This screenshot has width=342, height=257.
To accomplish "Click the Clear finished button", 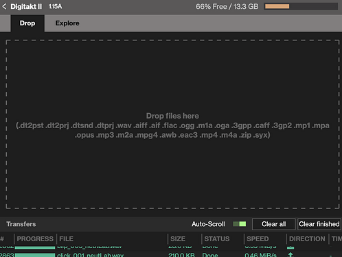I will (x=319, y=224).
